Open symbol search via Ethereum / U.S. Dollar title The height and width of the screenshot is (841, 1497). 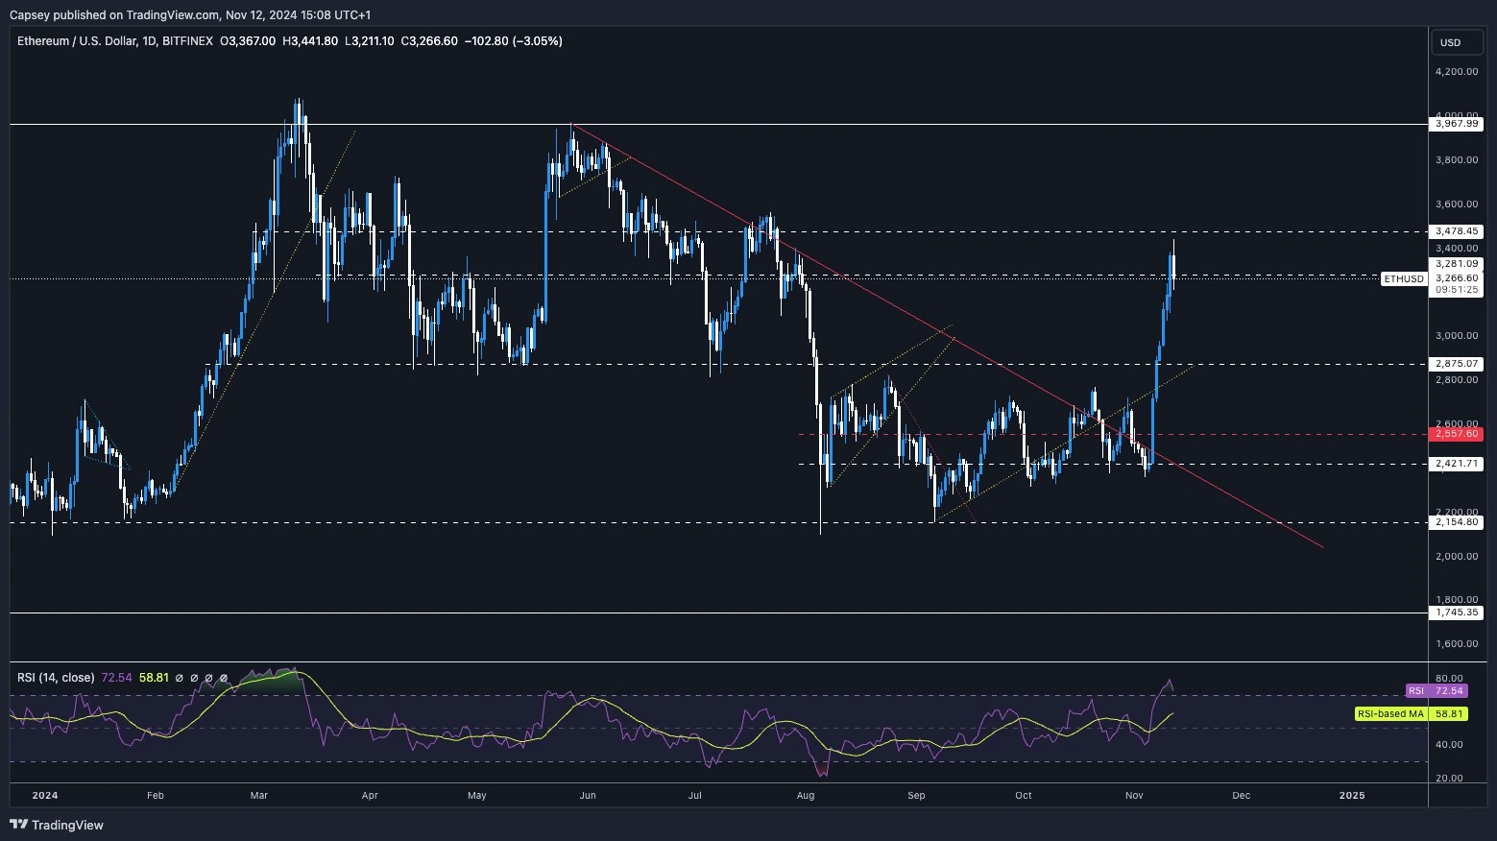click(77, 41)
